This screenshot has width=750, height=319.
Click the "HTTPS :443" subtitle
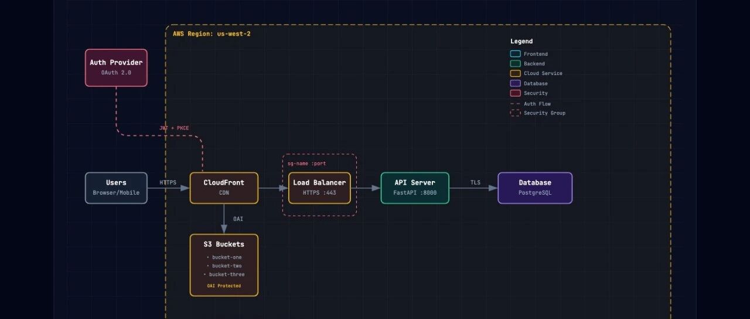319,193
